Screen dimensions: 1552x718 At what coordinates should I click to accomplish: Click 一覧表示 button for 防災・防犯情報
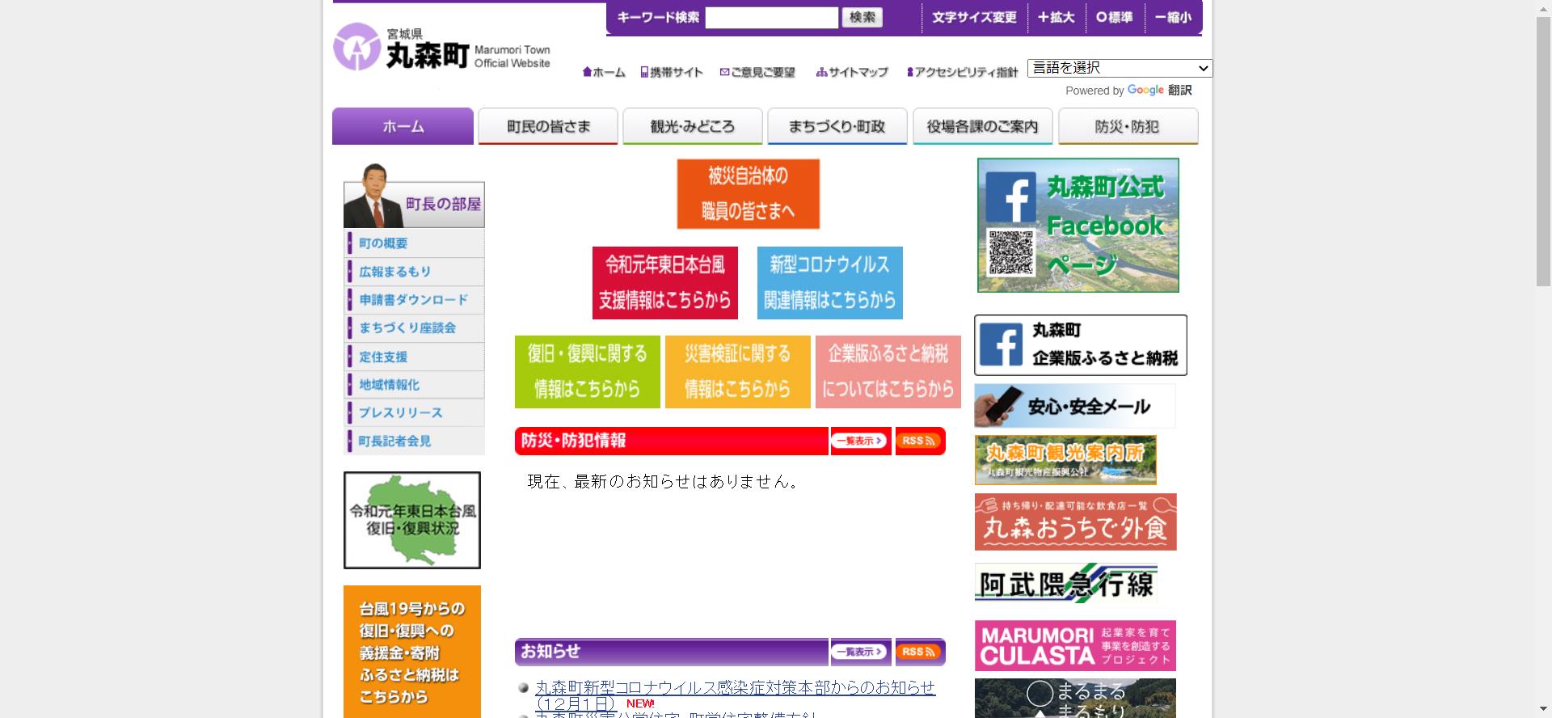pos(860,441)
